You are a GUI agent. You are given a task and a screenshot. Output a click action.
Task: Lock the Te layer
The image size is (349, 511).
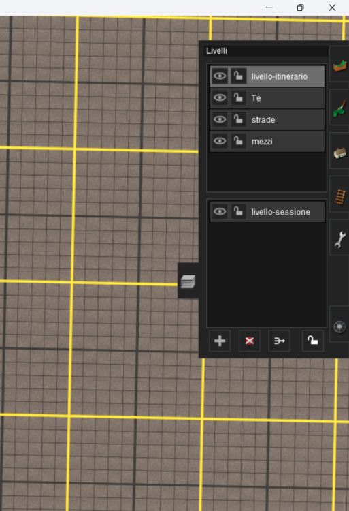[x=238, y=97]
